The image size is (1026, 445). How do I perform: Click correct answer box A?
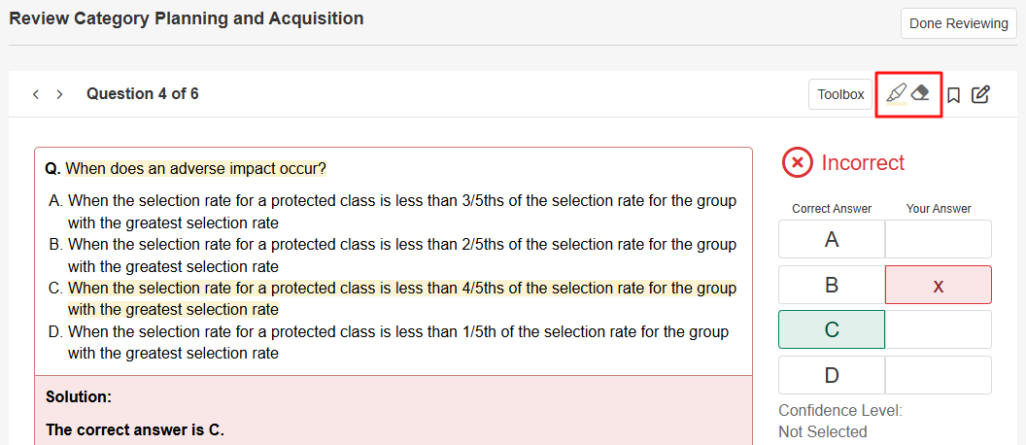point(832,239)
